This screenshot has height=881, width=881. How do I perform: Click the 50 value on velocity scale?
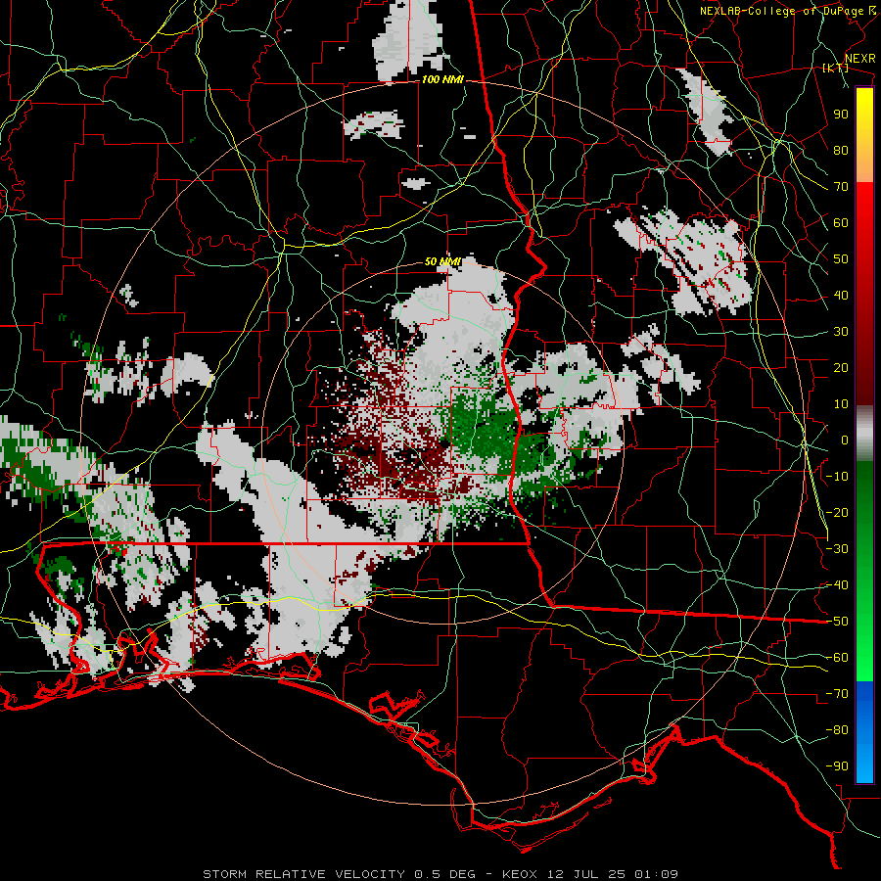tap(841, 259)
